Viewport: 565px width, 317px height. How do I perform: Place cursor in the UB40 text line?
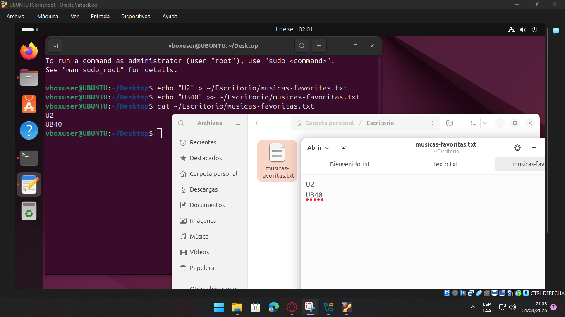point(314,195)
